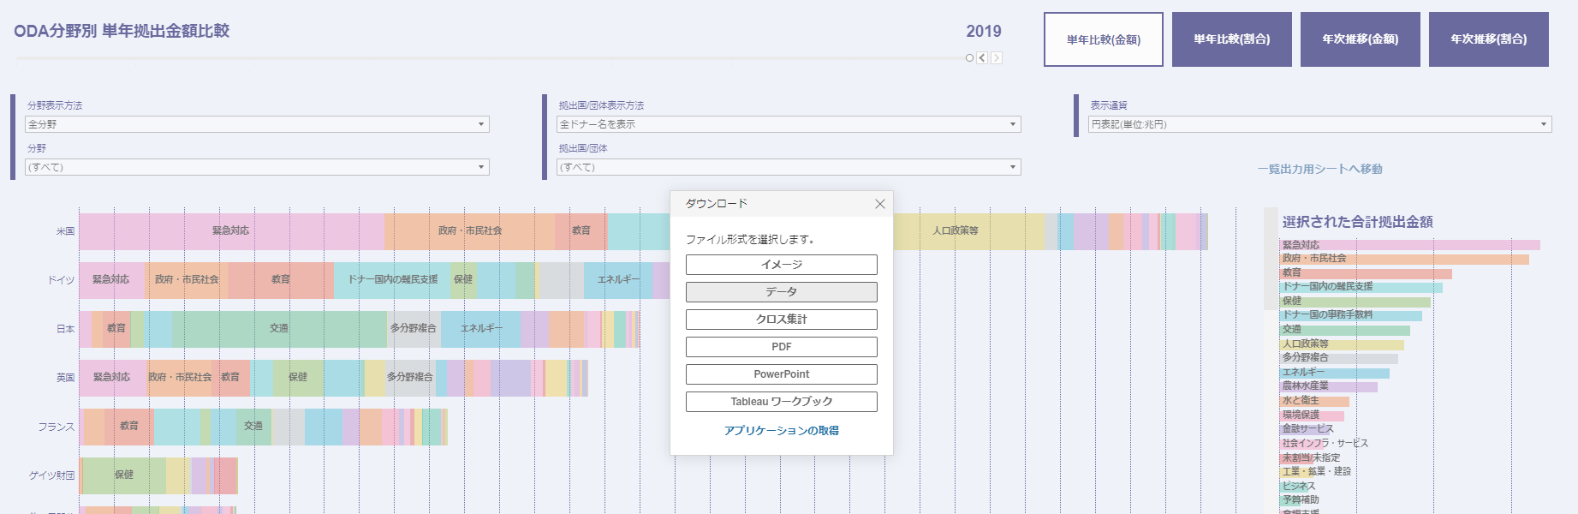This screenshot has height=514, width=1578.
Task: Switch to 年次推移(金額) view
Action: 1361,39
